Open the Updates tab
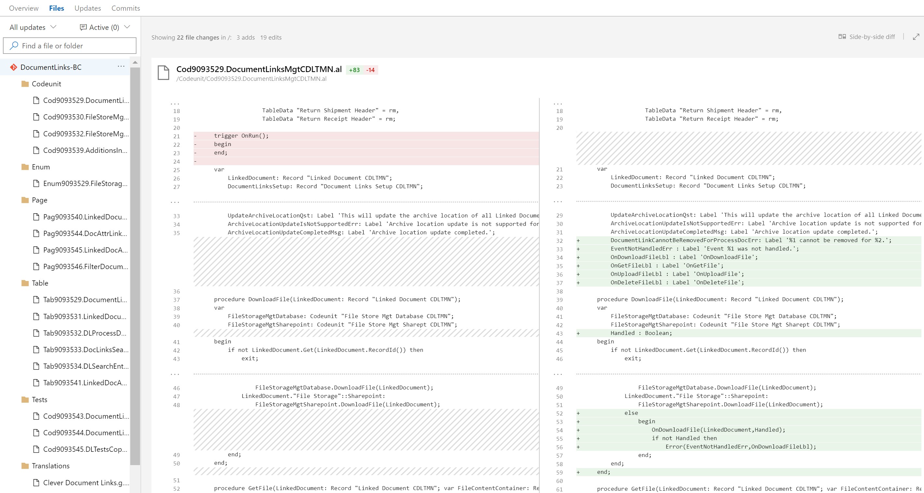 (x=87, y=8)
